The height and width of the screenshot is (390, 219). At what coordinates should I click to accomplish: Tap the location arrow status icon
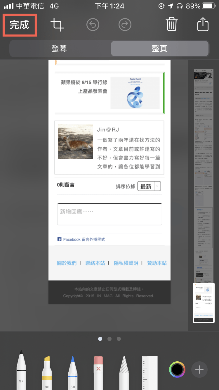click(171, 6)
